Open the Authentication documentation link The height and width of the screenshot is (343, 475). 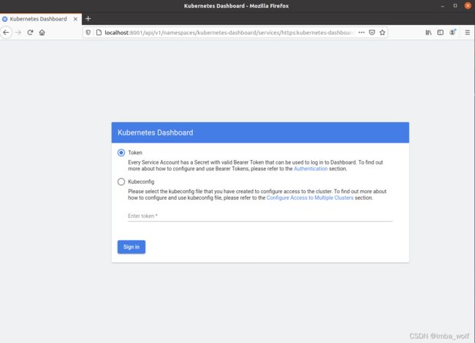pos(311,169)
